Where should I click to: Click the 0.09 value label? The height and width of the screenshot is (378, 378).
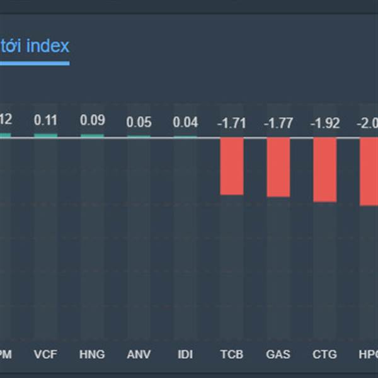[x=93, y=120]
